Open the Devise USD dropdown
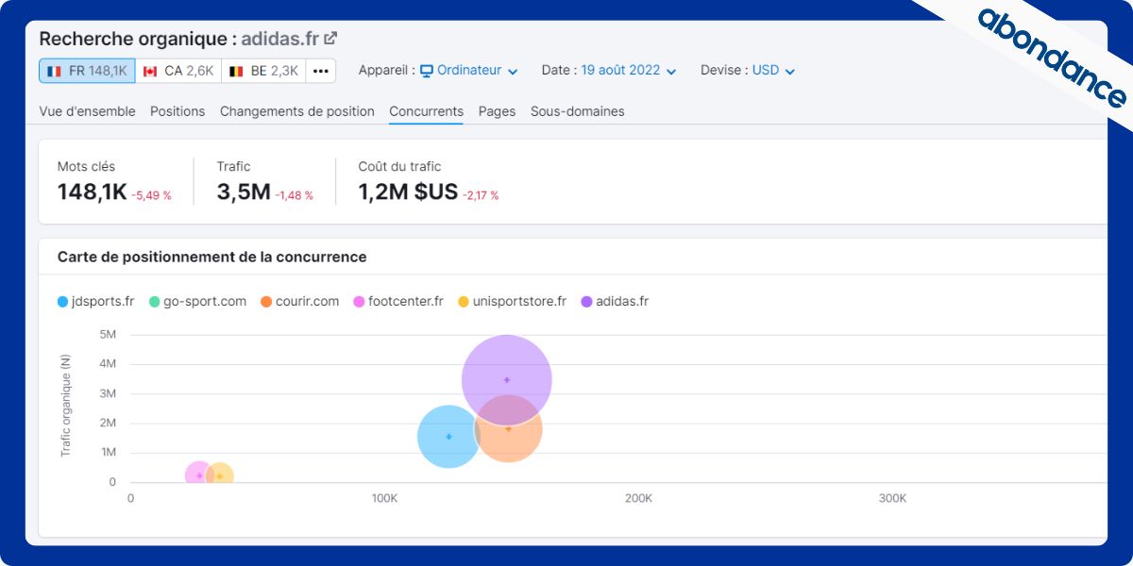This screenshot has width=1133, height=566. point(773,71)
